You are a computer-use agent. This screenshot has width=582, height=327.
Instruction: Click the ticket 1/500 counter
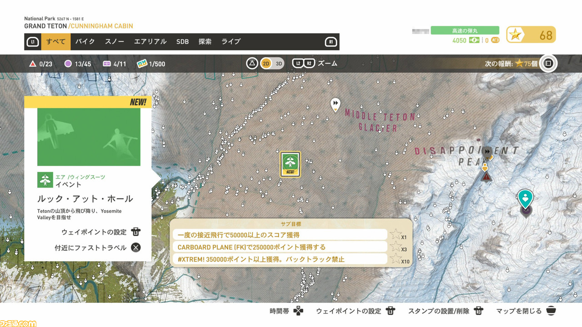(x=151, y=64)
